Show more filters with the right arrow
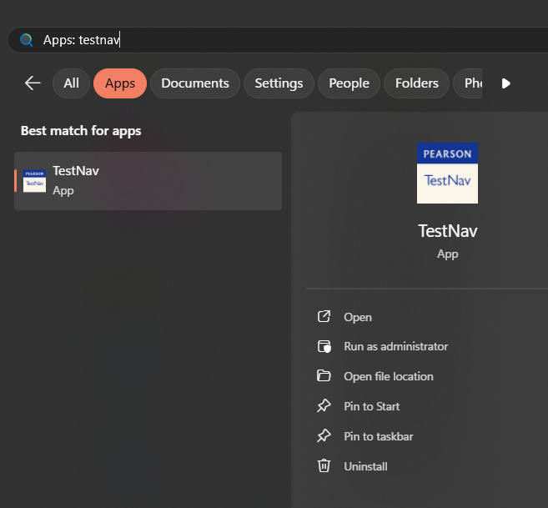548x508 pixels. tap(505, 83)
